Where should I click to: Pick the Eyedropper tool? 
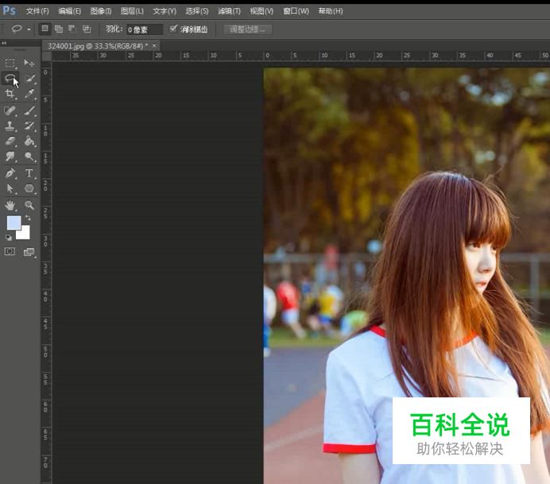[29, 95]
